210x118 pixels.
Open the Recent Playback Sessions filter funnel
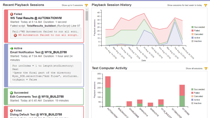[x=86, y=5]
